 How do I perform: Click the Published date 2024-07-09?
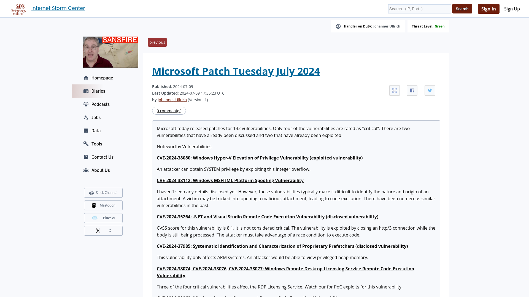pyautogui.click(x=183, y=87)
